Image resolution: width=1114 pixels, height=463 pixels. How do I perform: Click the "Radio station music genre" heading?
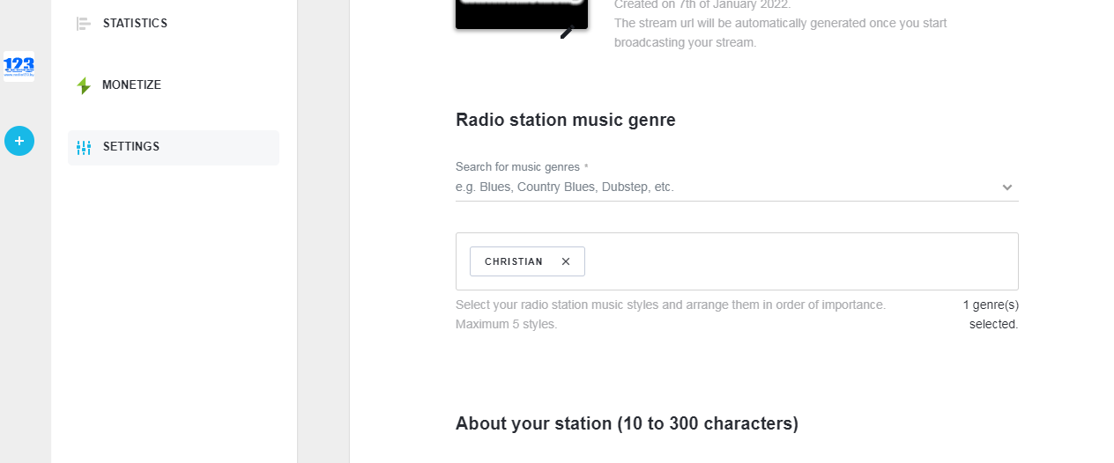pyautogui.click(x=565, y=120)
